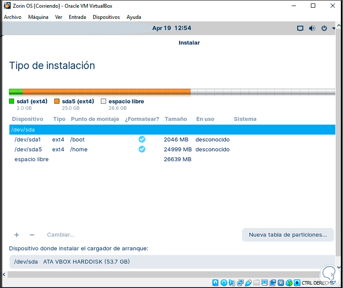Click the Cambiar... button
The width and height of the screenshot is (343, 288).
click(x=61, y=235)
